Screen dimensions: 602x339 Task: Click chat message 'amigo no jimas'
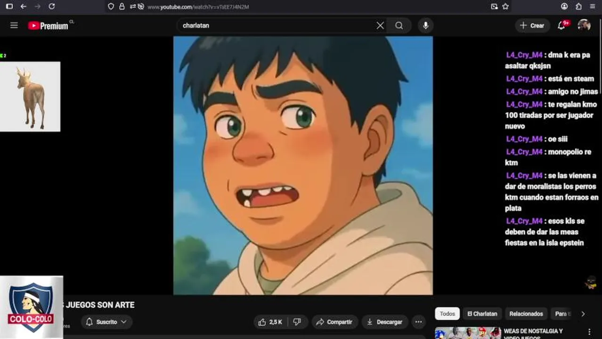pyautogui.click(x=552, y=91)
